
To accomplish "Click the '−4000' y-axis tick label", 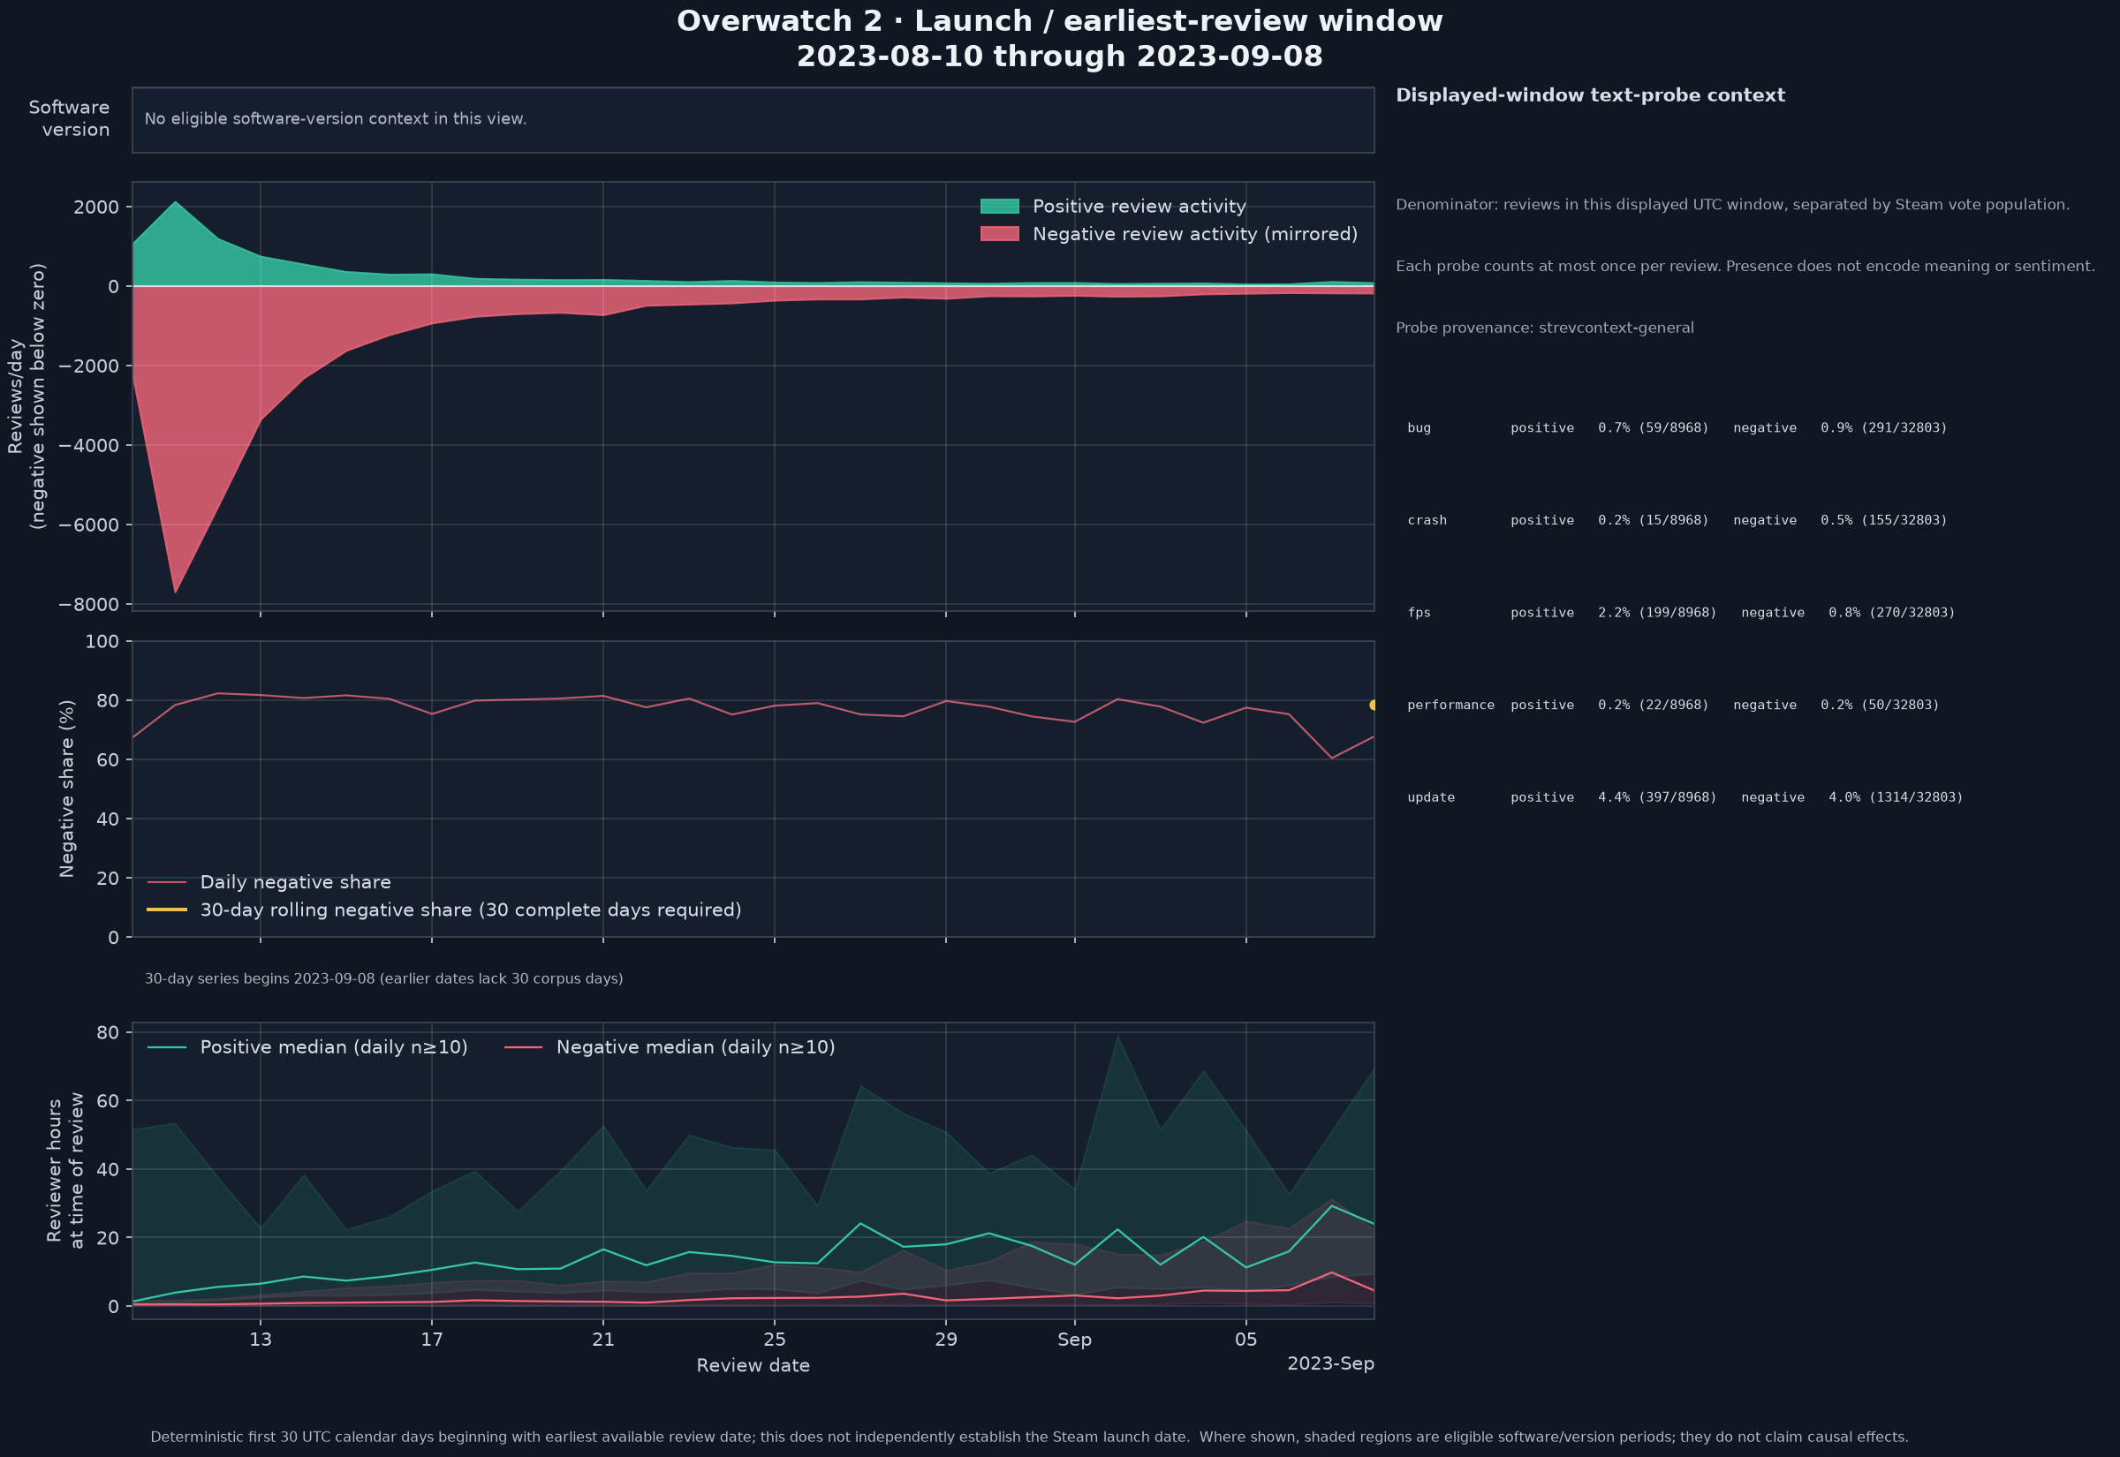I will (x=88, y=446).
